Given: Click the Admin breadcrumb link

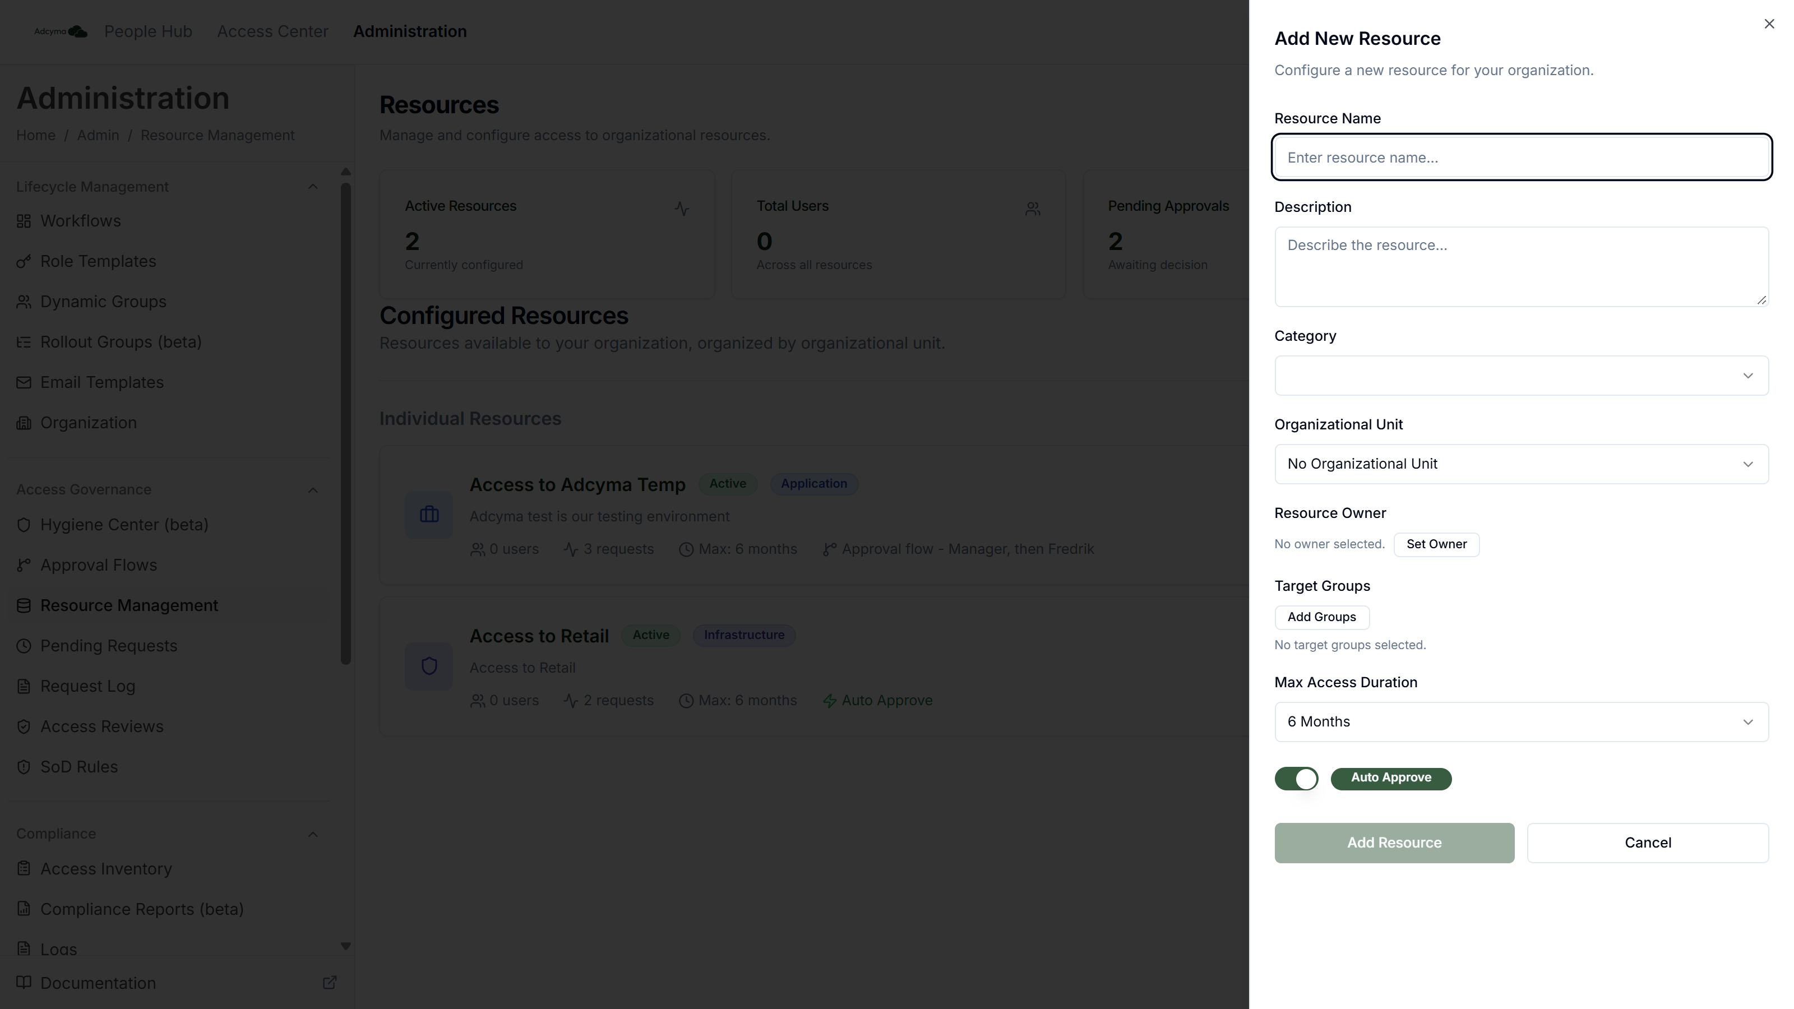Looking at the screenshot, I should (98, 135).
